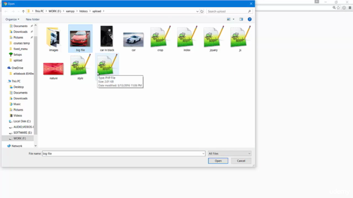The height and width of the screenshot is (198, 353).
Task: Bookmark page with browser star icon
Action: pos(338,8)
